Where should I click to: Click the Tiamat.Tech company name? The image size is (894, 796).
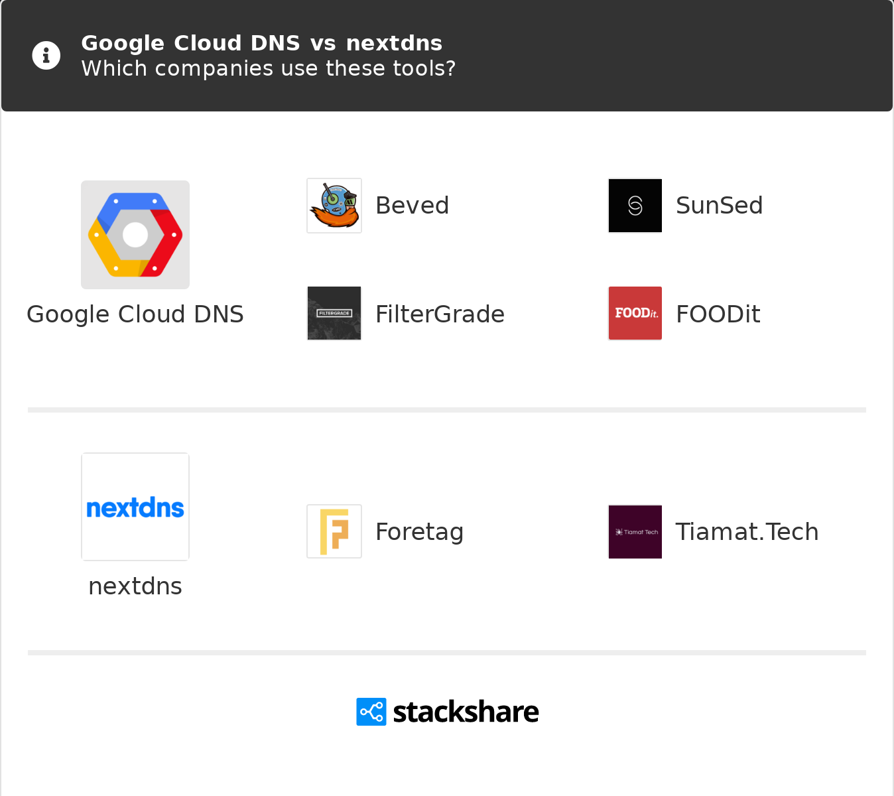(747, 532)
